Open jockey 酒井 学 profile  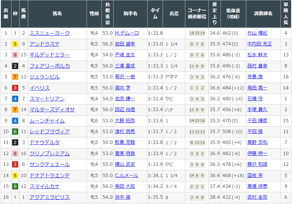[122, 88]
